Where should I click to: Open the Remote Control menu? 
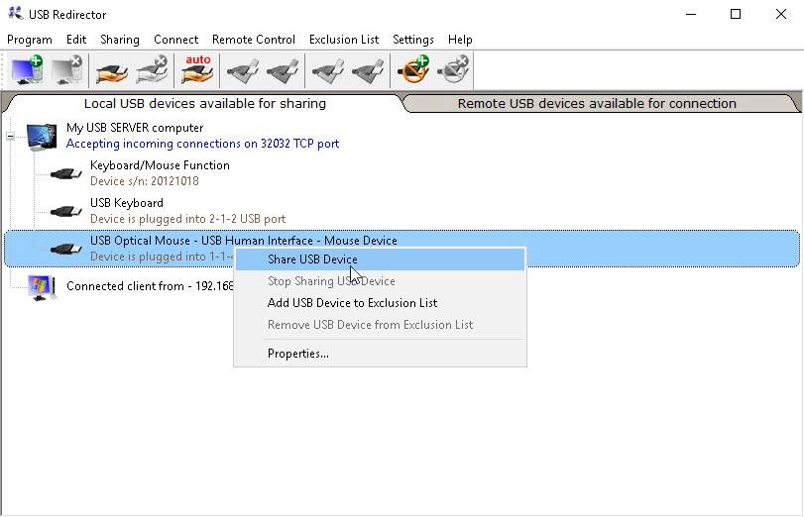pyautogui.click(x=254, y=40)
